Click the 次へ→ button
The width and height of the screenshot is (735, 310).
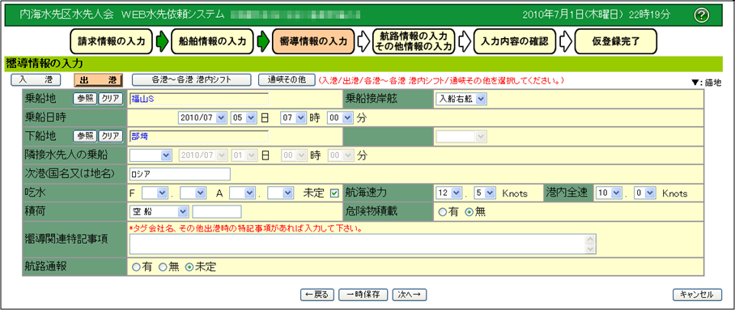point(410,295)
